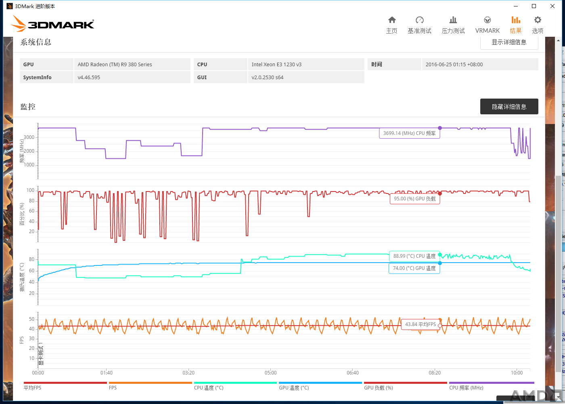Click the GUI version v2.0.2530 s64
Image resolution: width=565 pixels, height=404 pixels.
[x=268, y=78]
